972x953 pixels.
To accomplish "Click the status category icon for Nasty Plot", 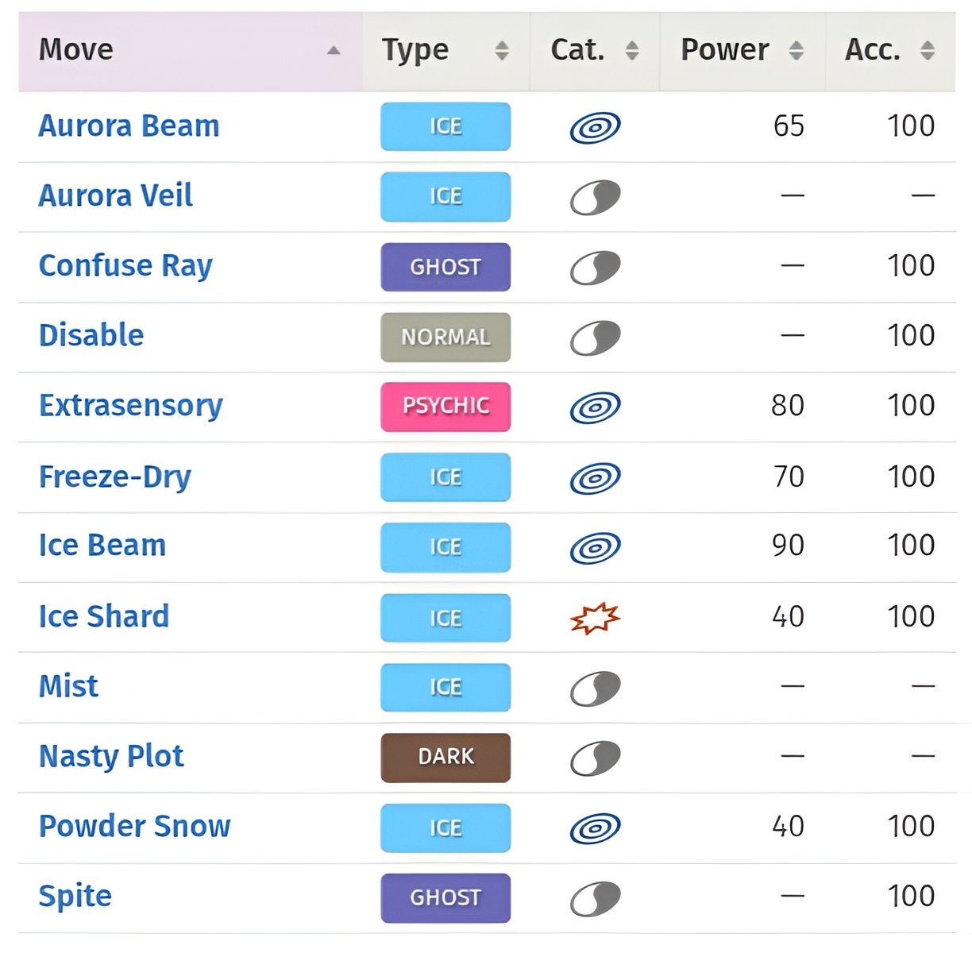I will pos(595,758).
